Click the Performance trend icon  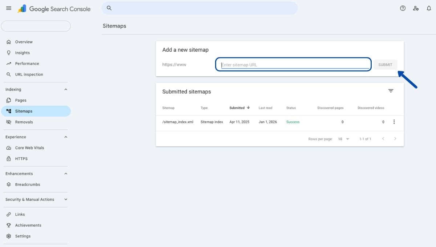tap(9, 64)
